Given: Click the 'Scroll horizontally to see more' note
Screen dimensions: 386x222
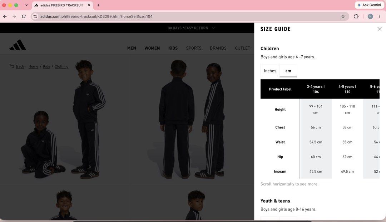Looking at the screenshot, I should [289, 184].
